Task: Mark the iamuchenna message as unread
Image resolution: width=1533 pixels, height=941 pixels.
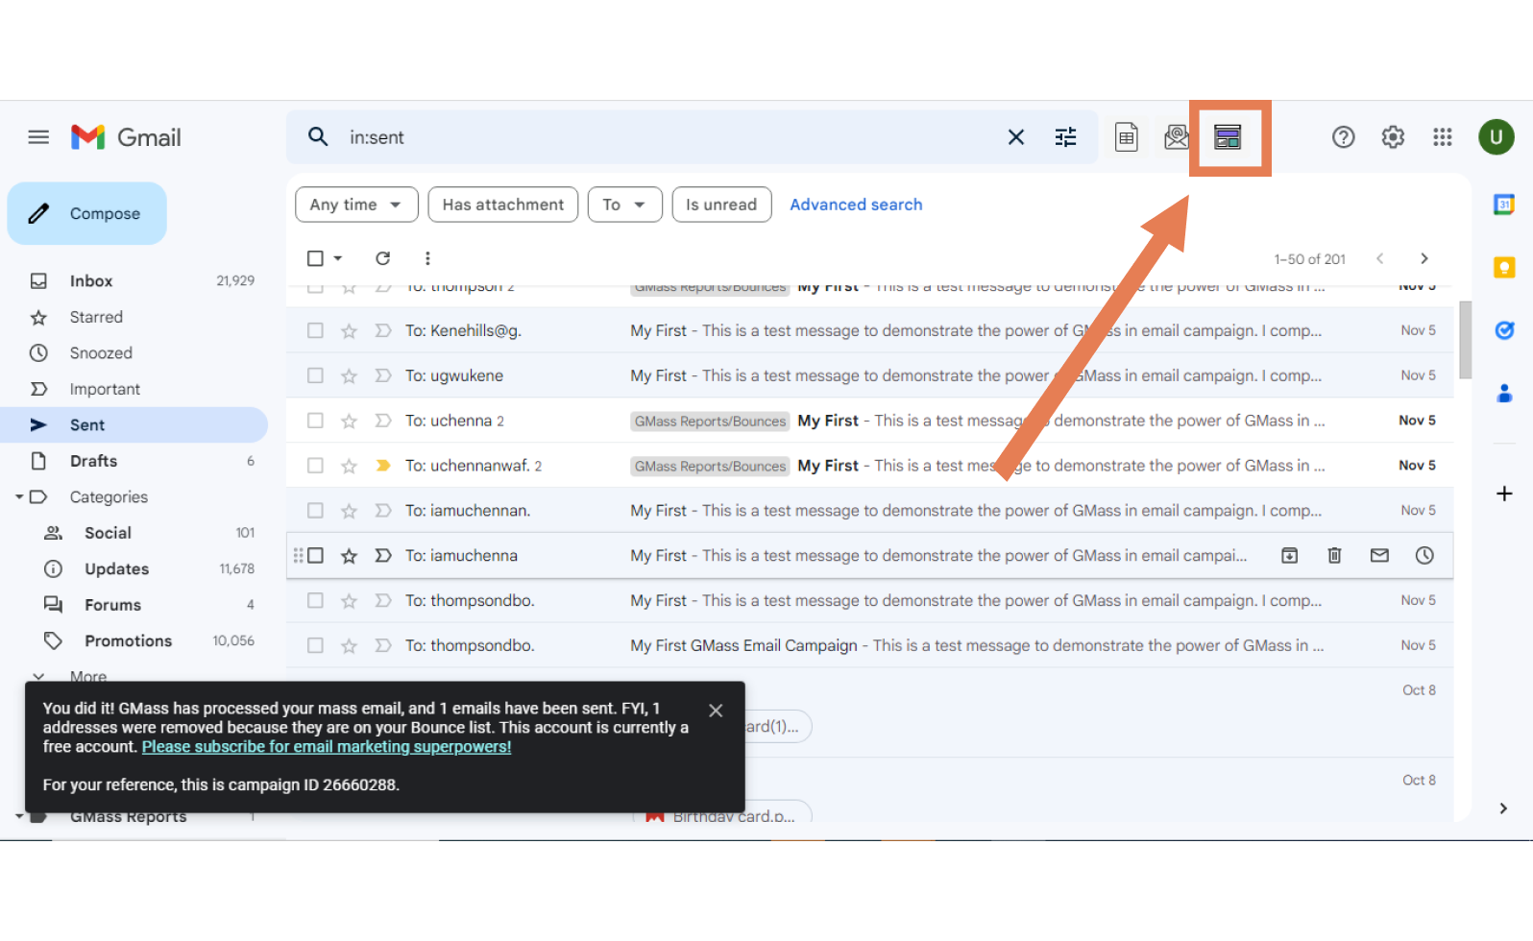Action: (x=1379, y=556)
